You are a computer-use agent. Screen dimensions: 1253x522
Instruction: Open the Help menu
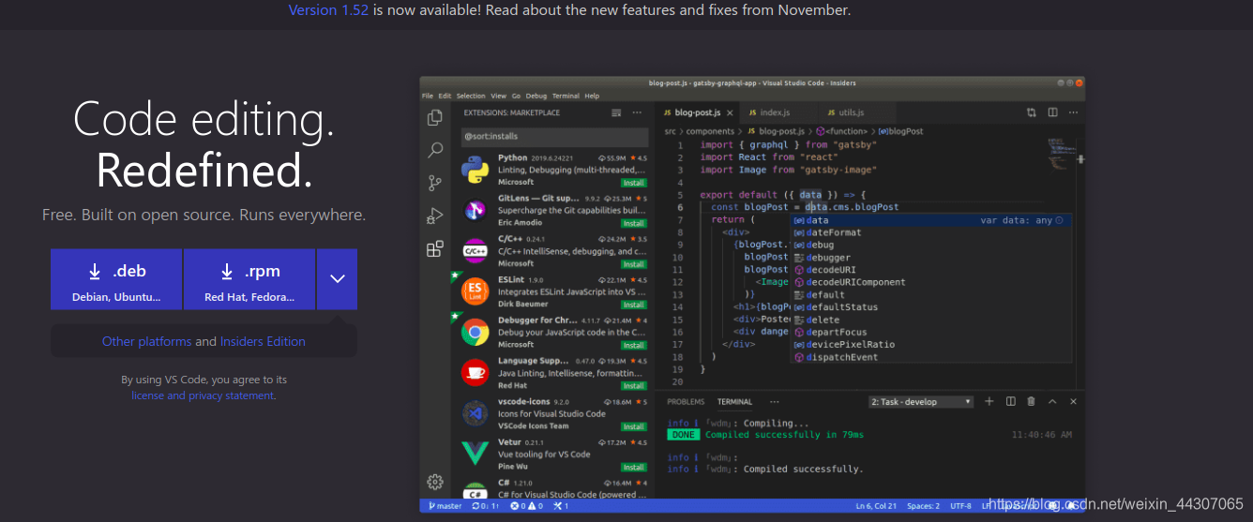(x=592, y=96)
